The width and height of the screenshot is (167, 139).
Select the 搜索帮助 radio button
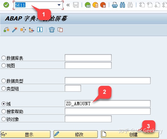click(3, 112)
